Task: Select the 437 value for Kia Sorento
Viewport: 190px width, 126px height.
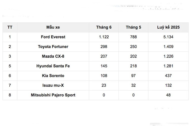Action: [x=168, y=76]
